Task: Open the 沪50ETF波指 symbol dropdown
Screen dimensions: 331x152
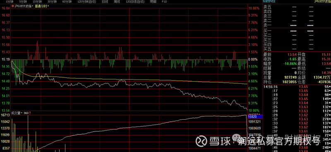Action: (24, 6)
